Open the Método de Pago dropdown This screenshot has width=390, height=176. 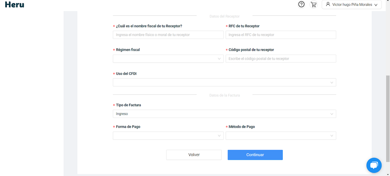[281, 136]
